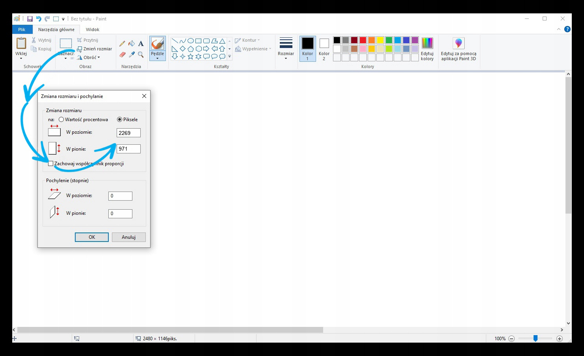Switch to the Widok tab
Screen dimensions: 584x356
click(93, 30)
